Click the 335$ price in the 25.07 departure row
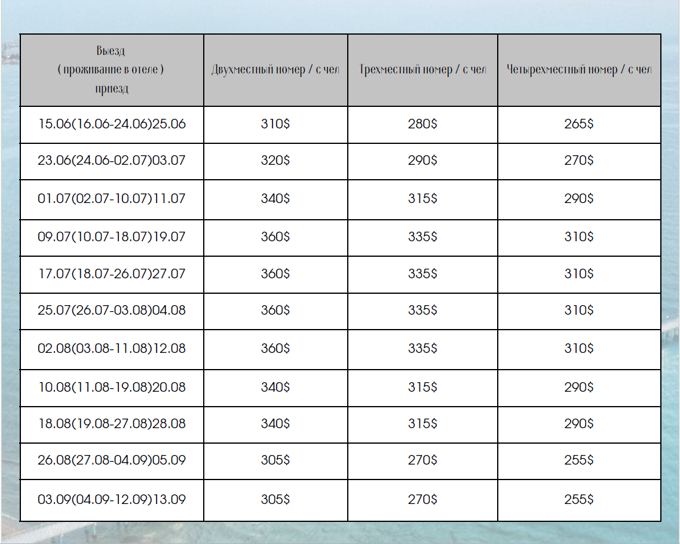Screen dimensions: 680x544 [x=422, y=311]
